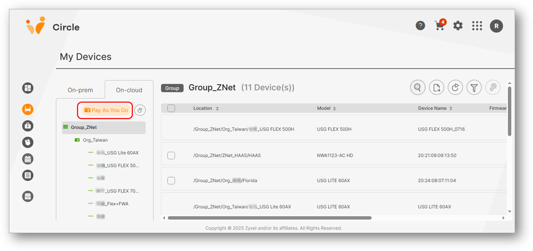Click location ending _USG Lite 60AX
Viewport: 533px width, 251px height.
click(x=242, y=207)
